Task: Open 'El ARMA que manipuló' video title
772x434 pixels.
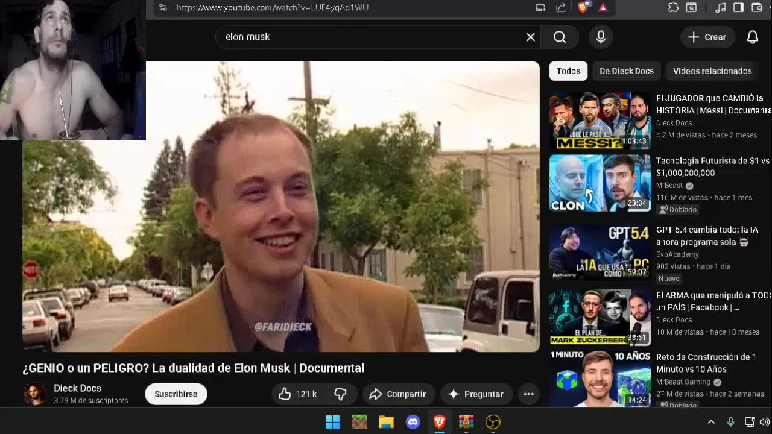Action: (x=713, y=301)
